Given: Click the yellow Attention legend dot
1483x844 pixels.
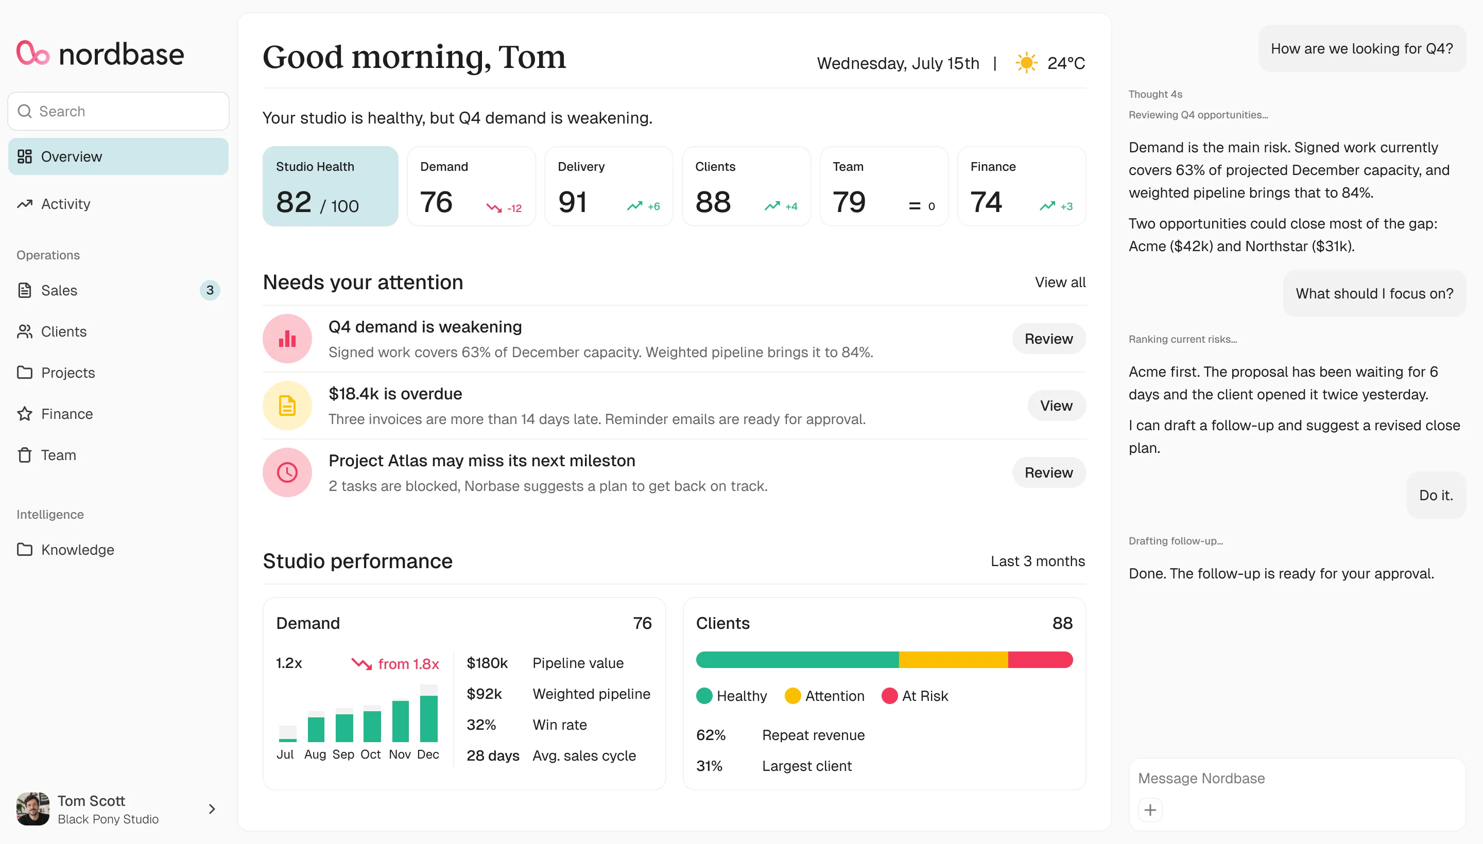Looking at the screenshot, I should click(792, 696).
